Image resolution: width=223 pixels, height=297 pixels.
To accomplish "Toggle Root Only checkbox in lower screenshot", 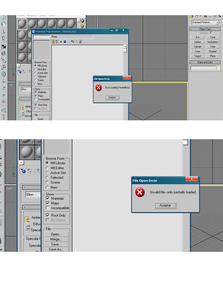I will (48, 215).
